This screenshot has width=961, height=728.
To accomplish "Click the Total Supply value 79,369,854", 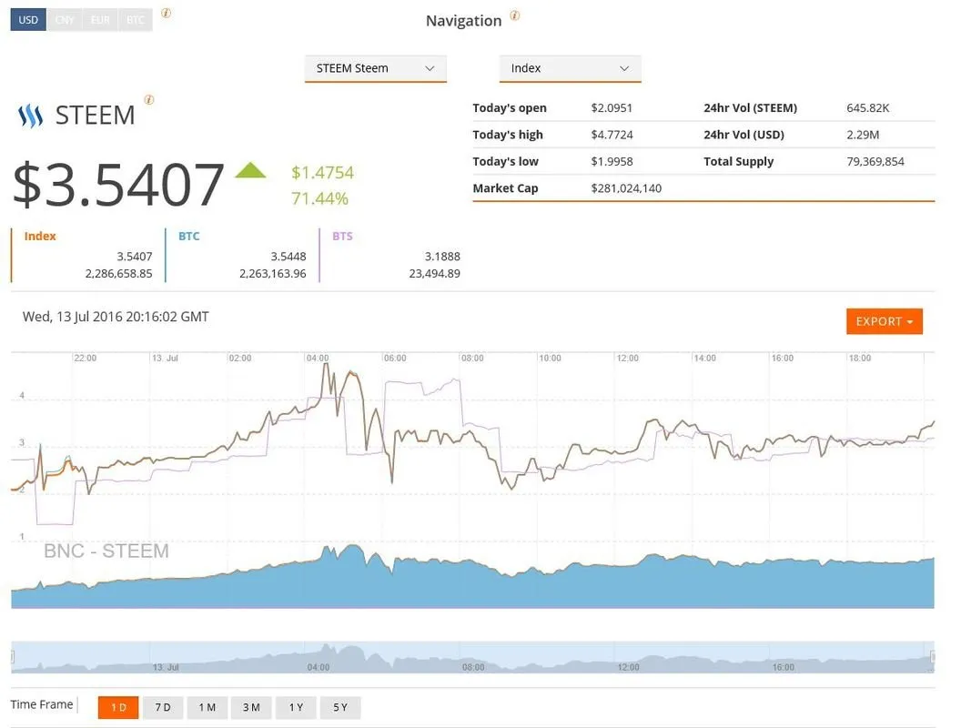I will (x=875, y=162).
